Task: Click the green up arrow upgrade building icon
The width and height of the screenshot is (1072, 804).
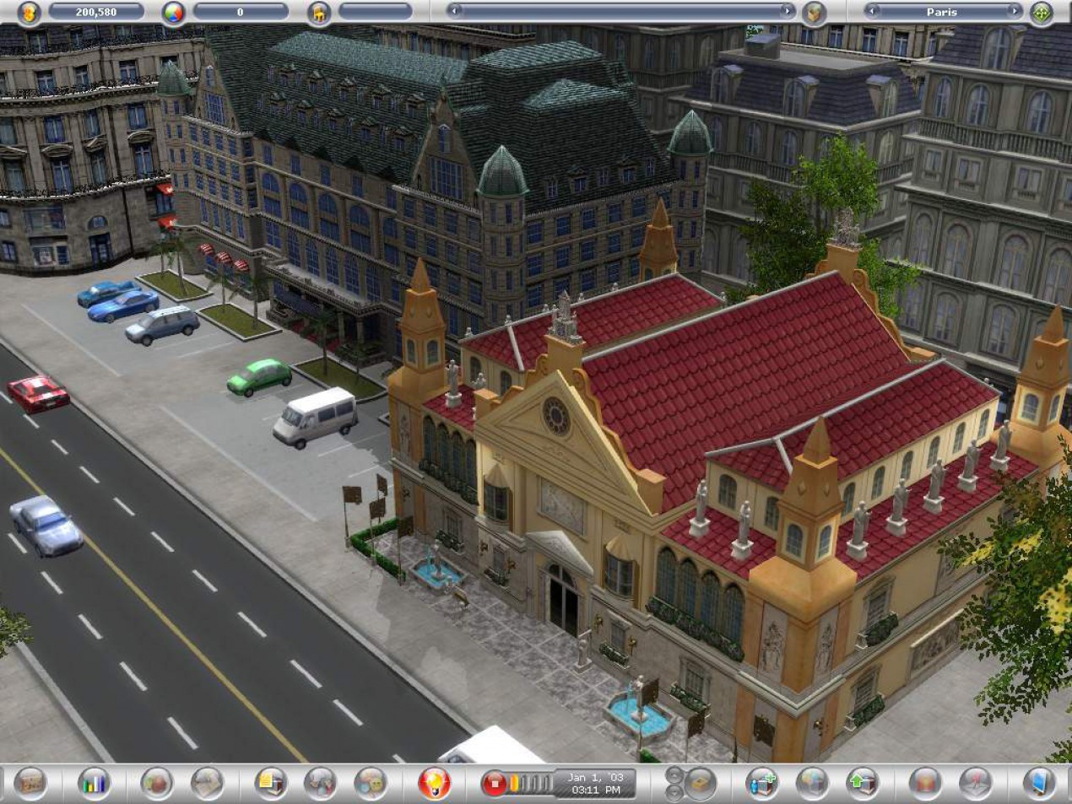Action: [x=862, y=784]
